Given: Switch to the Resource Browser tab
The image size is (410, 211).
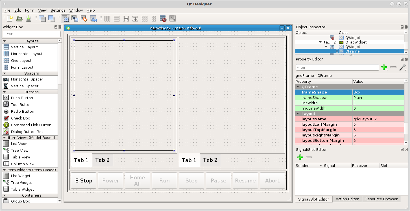Looking at the screenshot, I should pos(381,199).
